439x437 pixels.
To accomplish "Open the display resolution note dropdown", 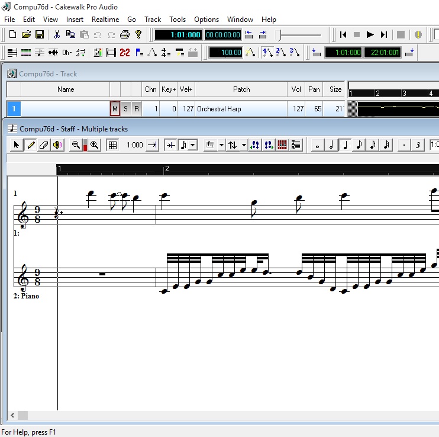I will (192, 145).
